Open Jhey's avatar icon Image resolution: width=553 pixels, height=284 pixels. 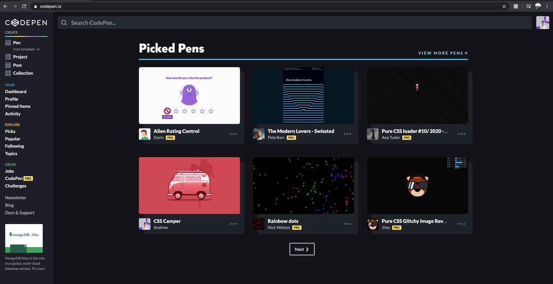373,224
